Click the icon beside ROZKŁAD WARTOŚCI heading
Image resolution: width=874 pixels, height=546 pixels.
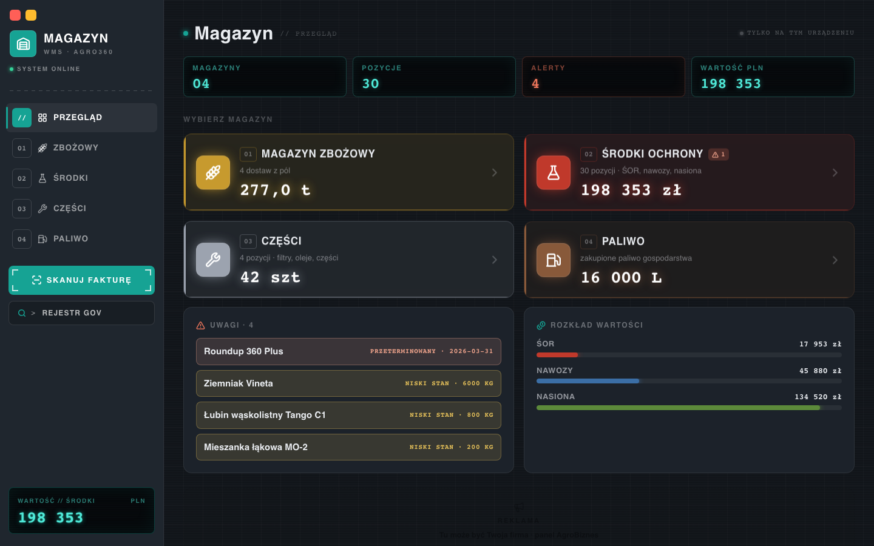coord(541,325)
